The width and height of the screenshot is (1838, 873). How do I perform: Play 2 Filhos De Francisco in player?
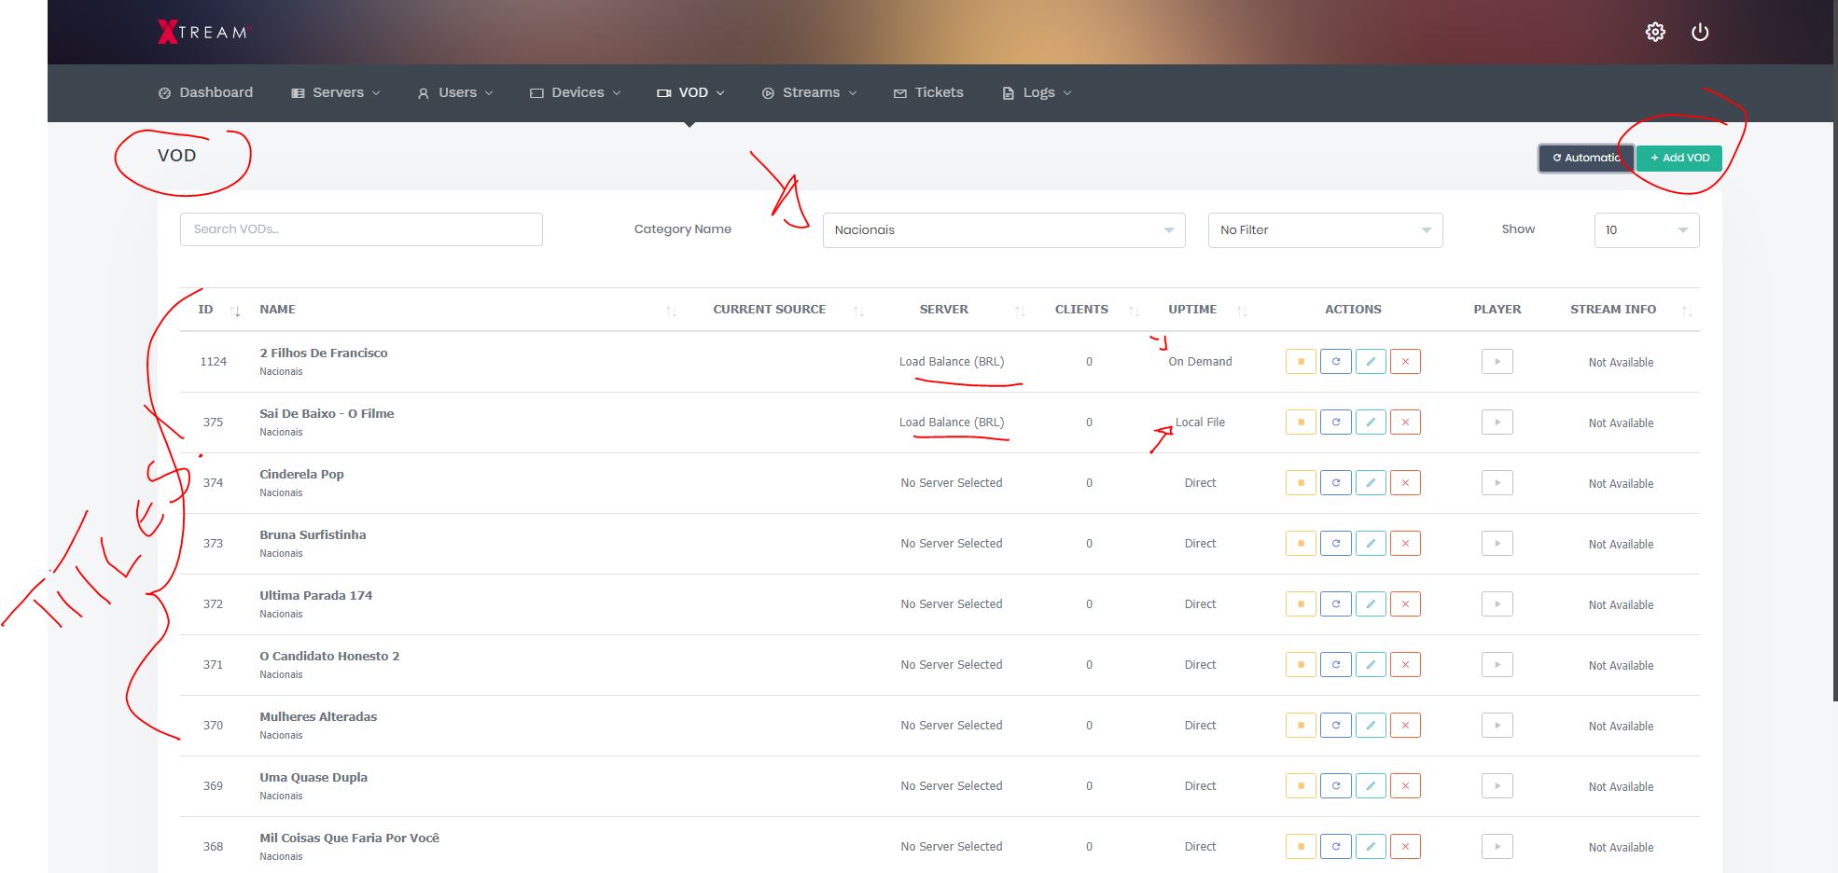(x=1497, y=362)
